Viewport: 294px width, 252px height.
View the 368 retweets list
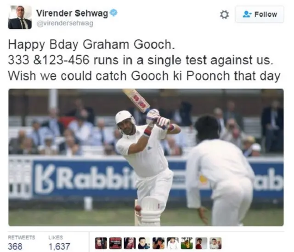click(x=22, y=243)
